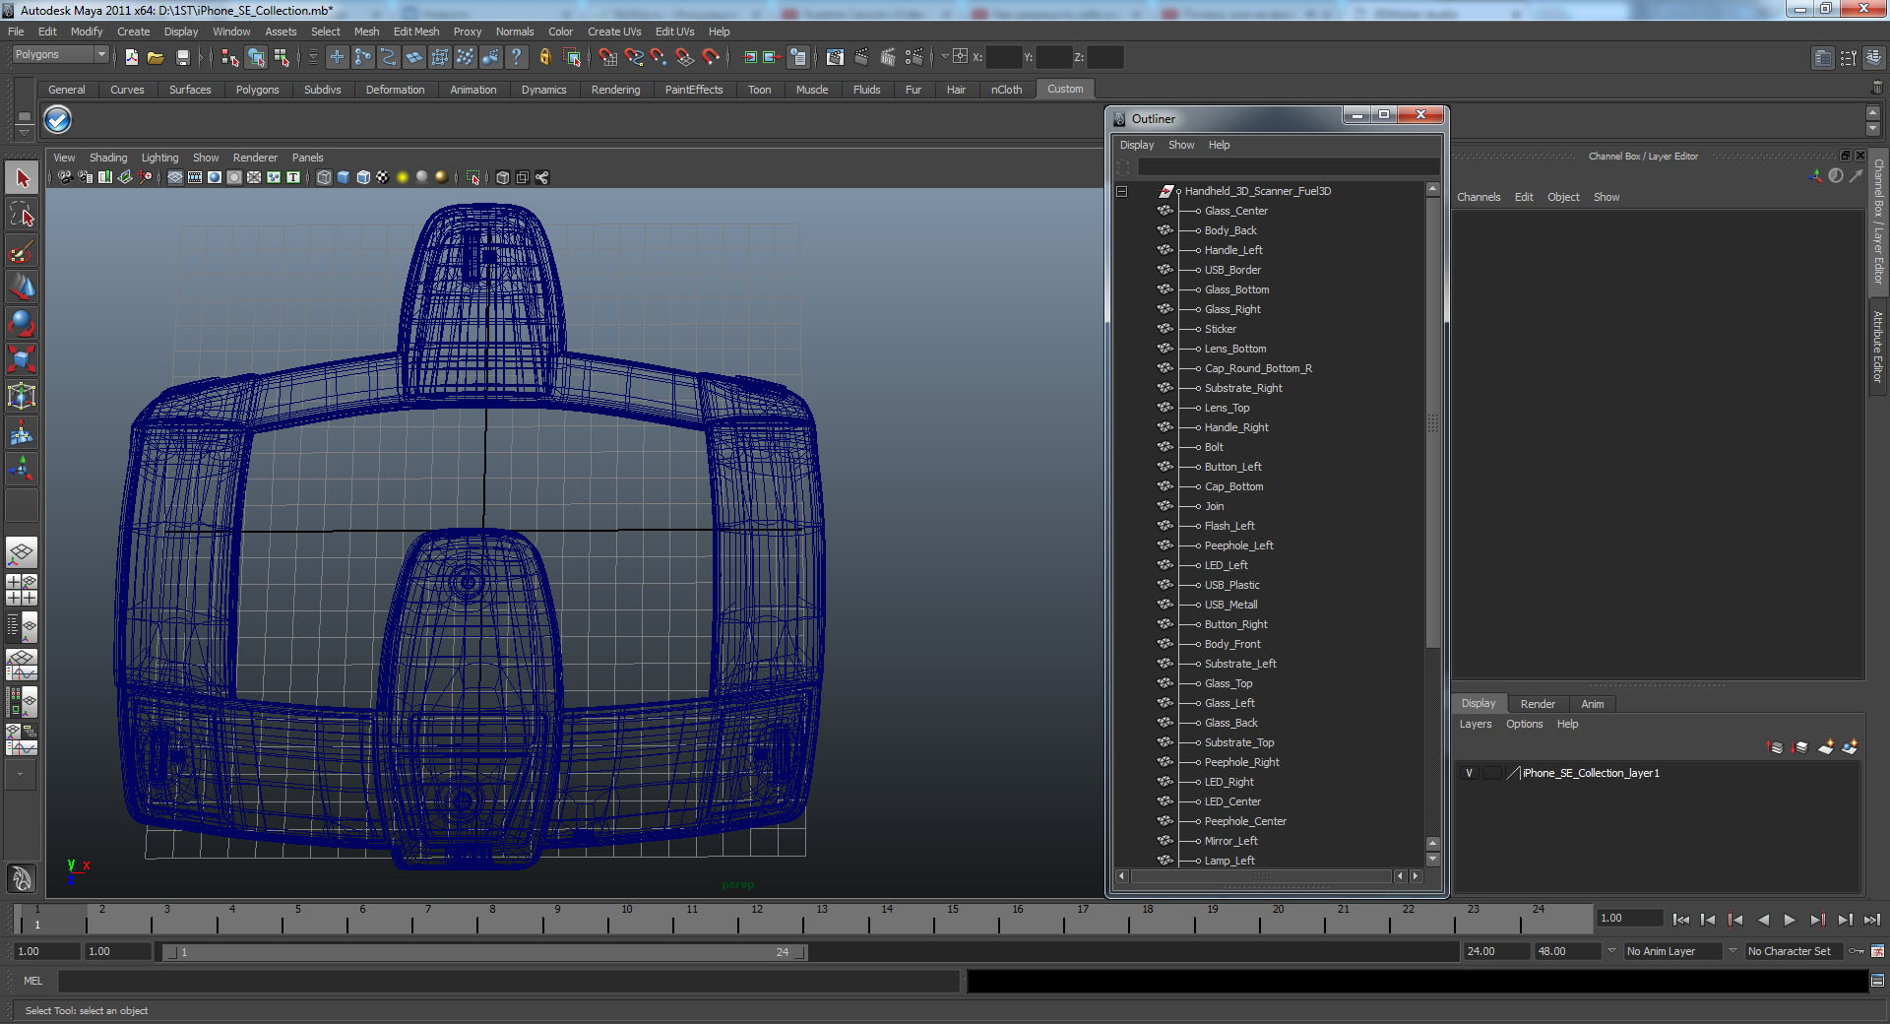Screen dimensions: 1890x1024
Task: Open the Edit Mesh menu
Action: [416, 32]
